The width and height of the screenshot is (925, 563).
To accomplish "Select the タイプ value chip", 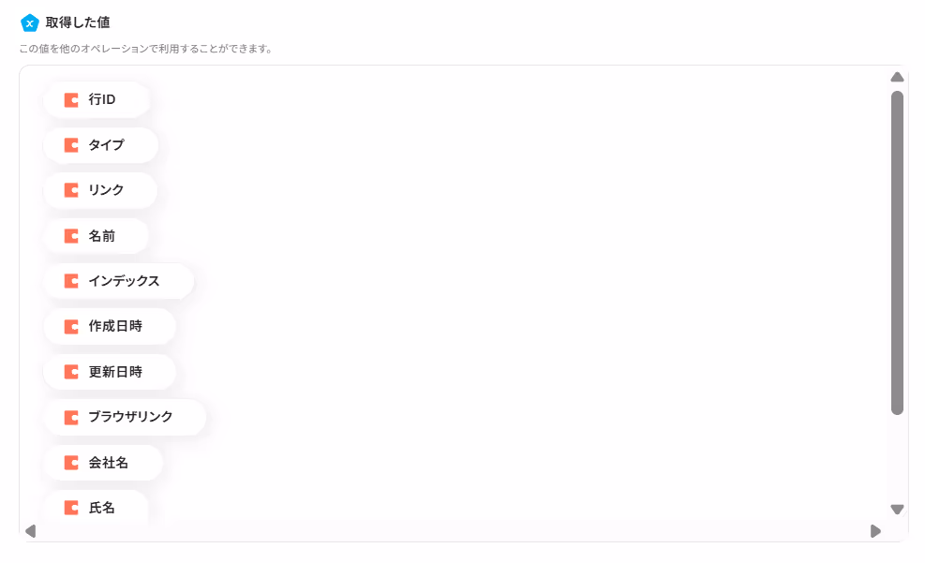I will pyautogui.click(x=101, y=145).
